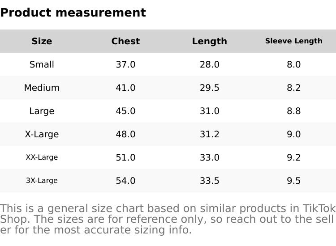Click the Product measurement heading
The image size is (336, 246).
73,13
